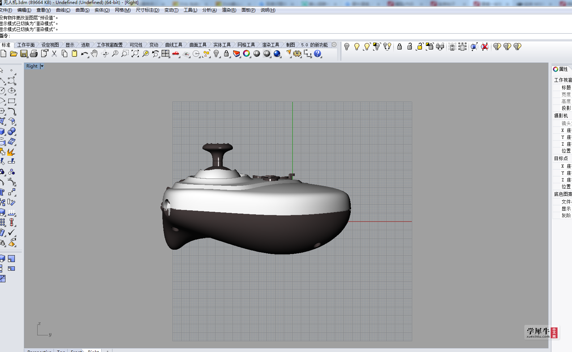This screenshot has width=572, height=352.
Task: Click the New file icon
Action: pos(4,54)
